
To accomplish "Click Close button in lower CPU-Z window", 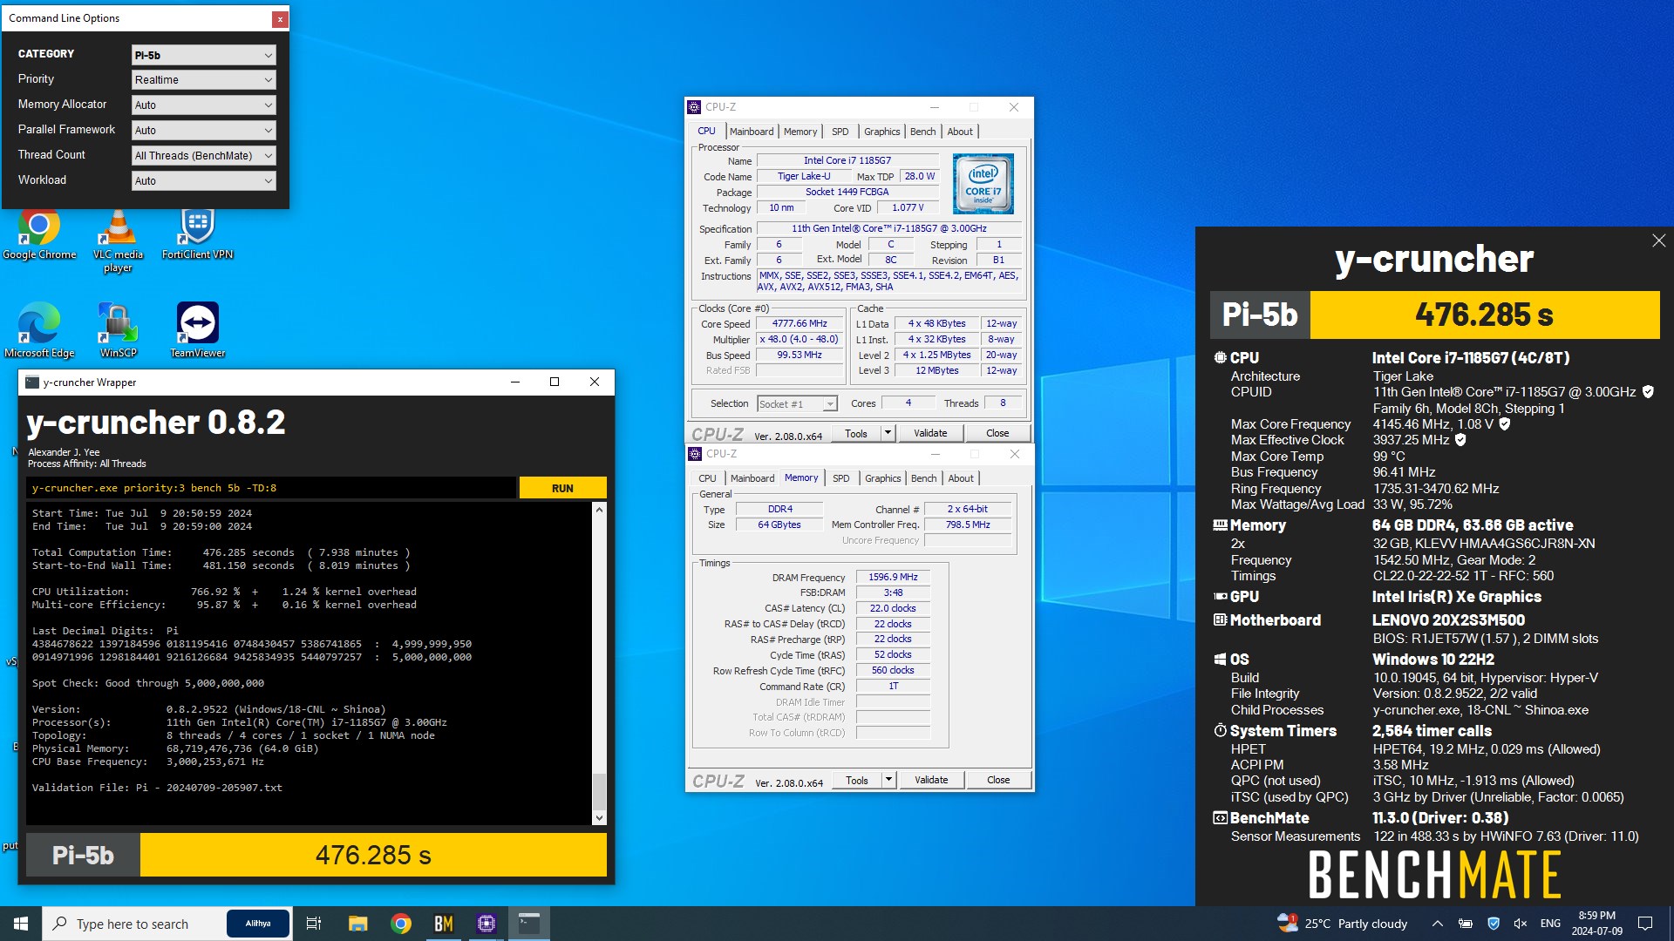I will [998, 780].
